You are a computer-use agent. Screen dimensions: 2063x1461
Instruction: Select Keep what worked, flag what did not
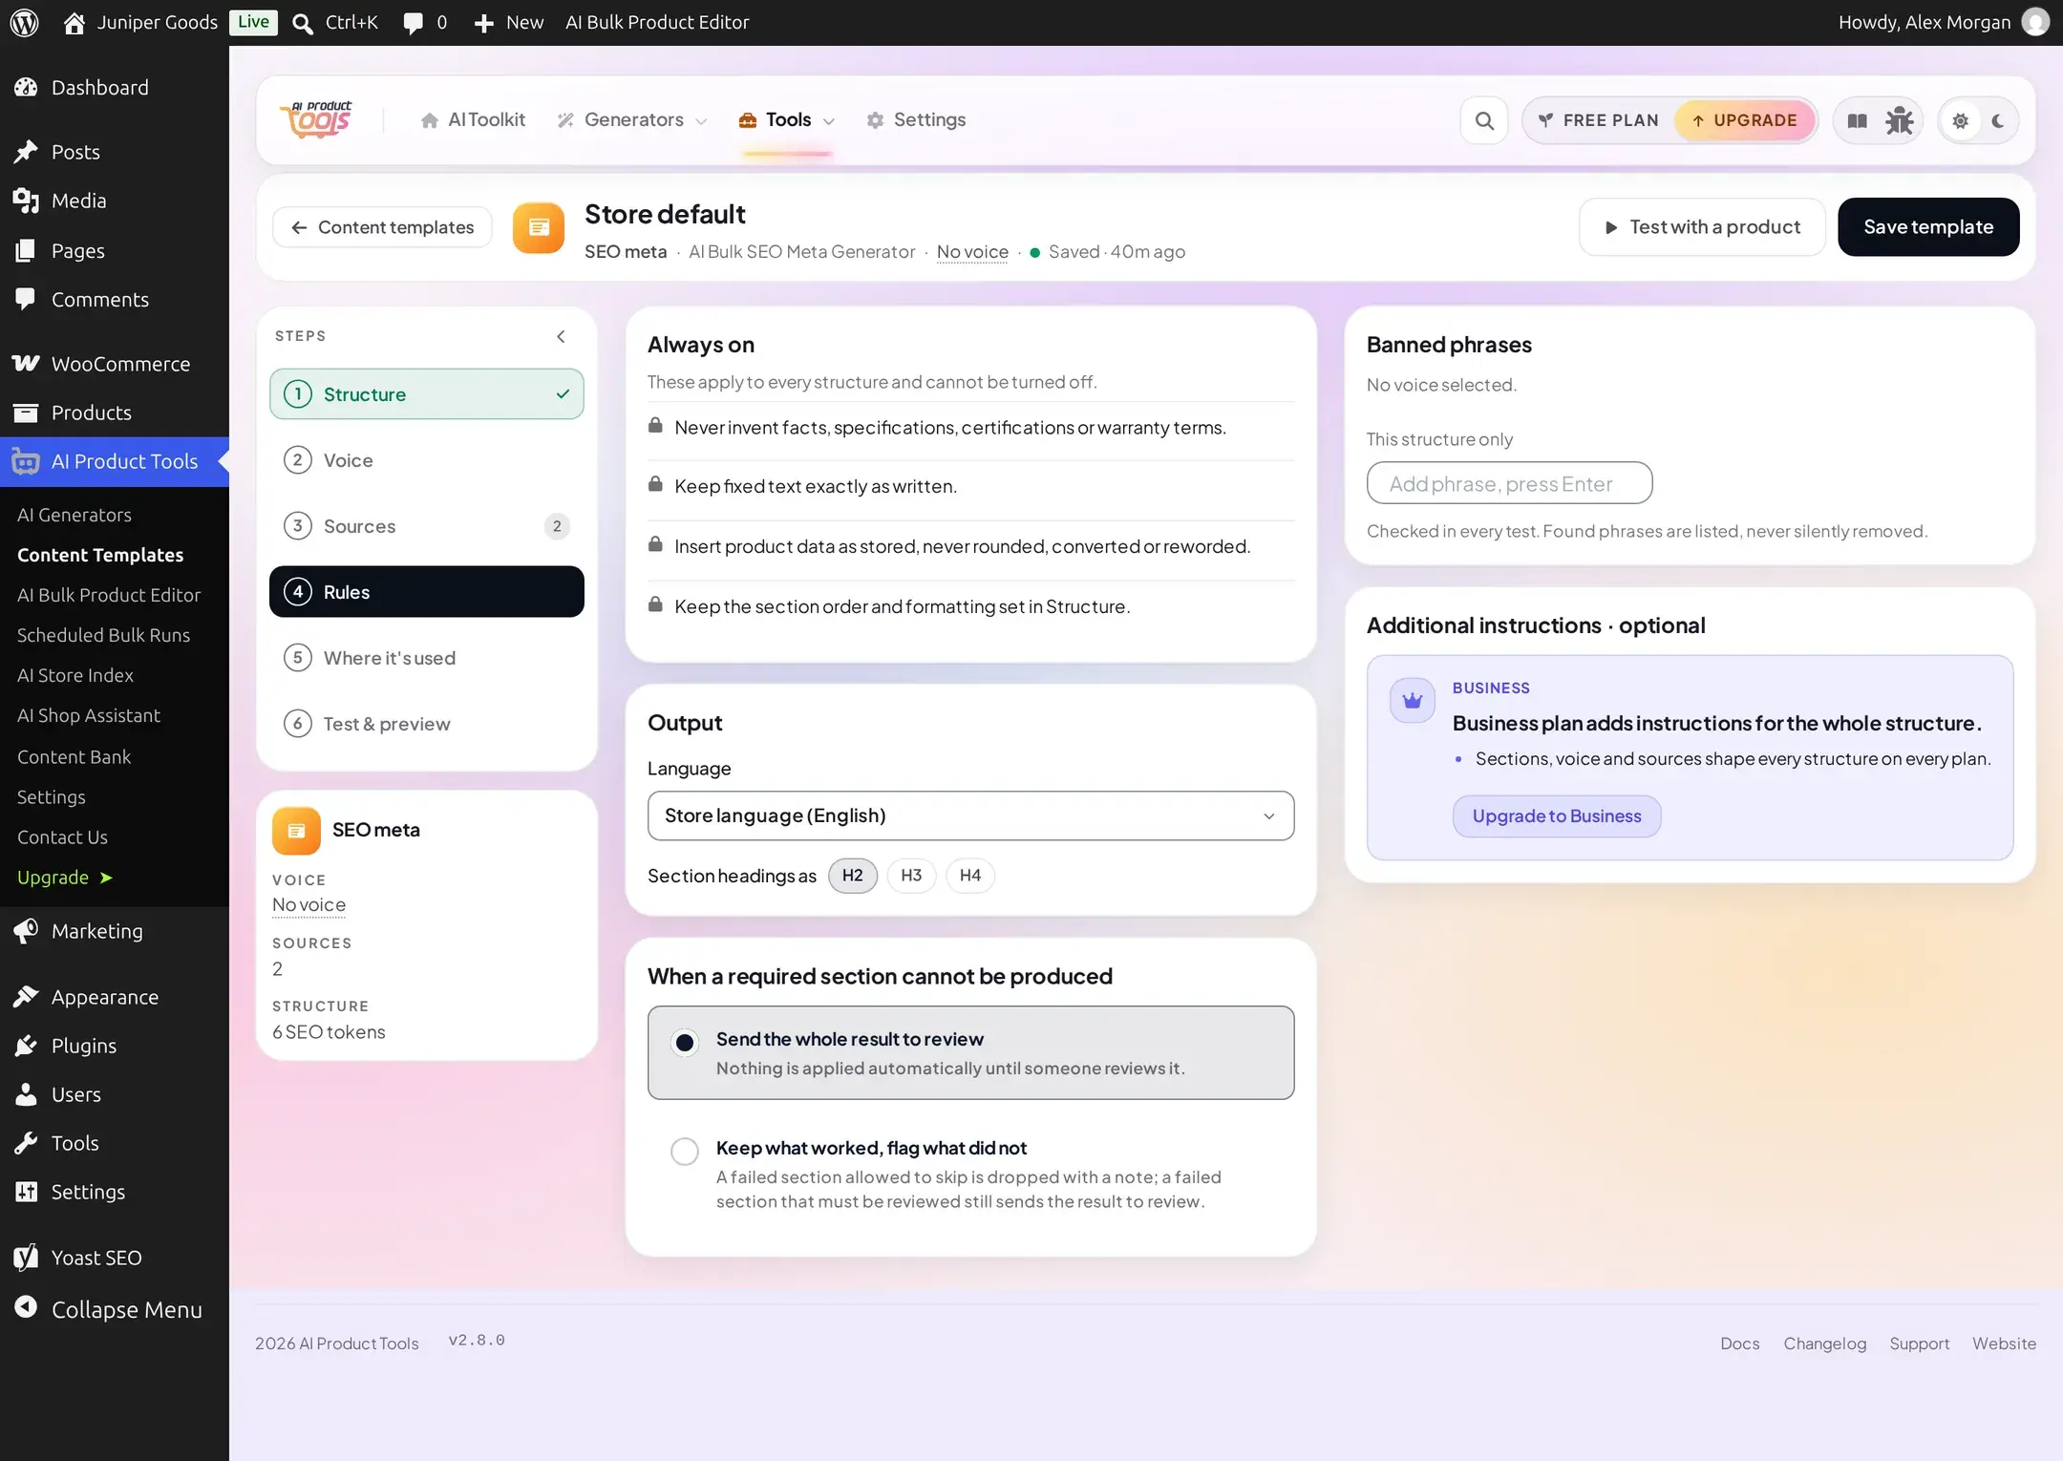pos(970,1174)
